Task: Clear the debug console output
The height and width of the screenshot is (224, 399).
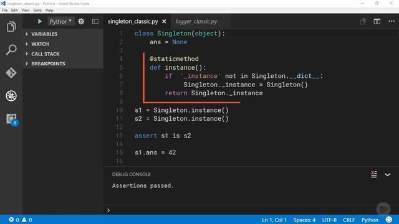Action: pyautogui.click(x=374, y=174)
